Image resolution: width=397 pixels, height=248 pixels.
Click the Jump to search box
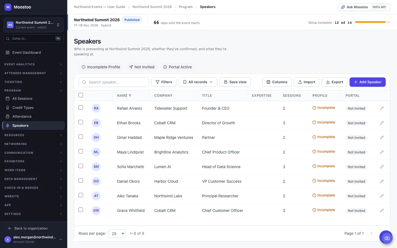click(x=33, y=38)
